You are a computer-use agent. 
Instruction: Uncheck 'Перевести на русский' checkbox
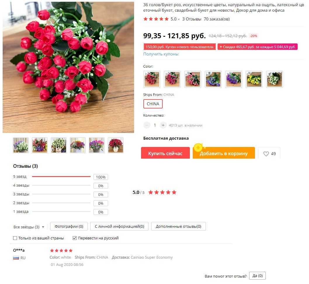pyautogui.click(x=74, y=238)
